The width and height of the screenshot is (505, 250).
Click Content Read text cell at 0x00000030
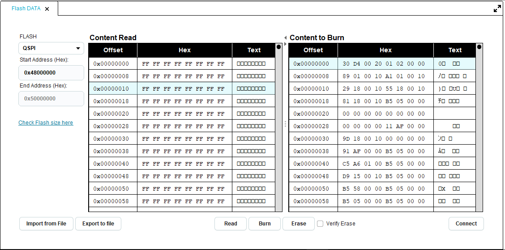(x=254, y=139)
